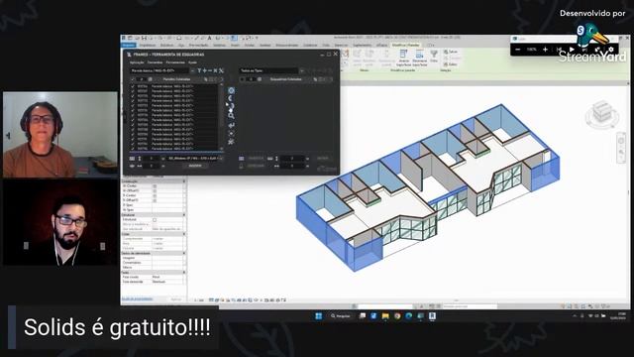This screenshot has width=634, height=357.
Task: Open the Arquivo tab in Revit
Action: tap(129, 45)
